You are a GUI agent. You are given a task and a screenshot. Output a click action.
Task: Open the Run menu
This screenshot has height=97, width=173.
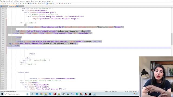pos(40,2)
